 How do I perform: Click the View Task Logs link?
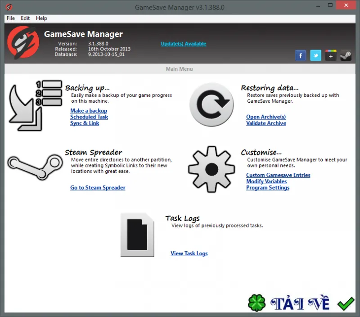point(189,254)
